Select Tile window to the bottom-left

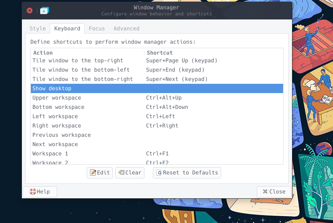[157, 70]
